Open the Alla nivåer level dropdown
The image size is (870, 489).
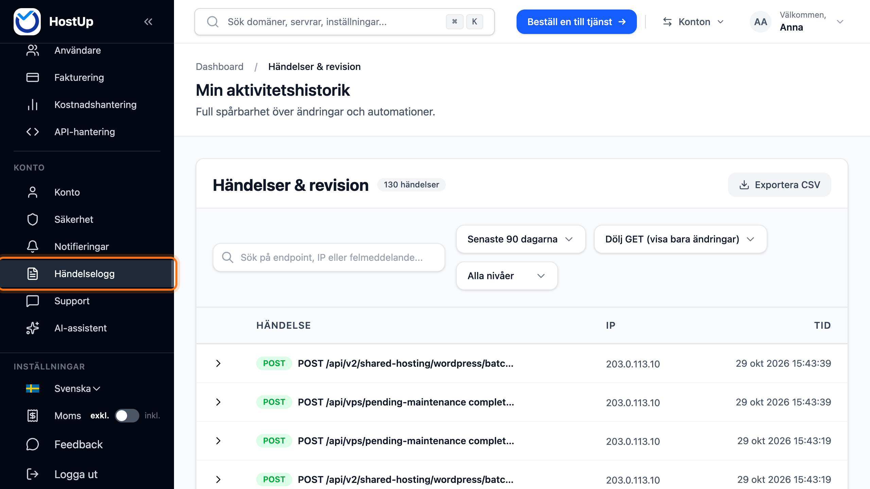507,276
